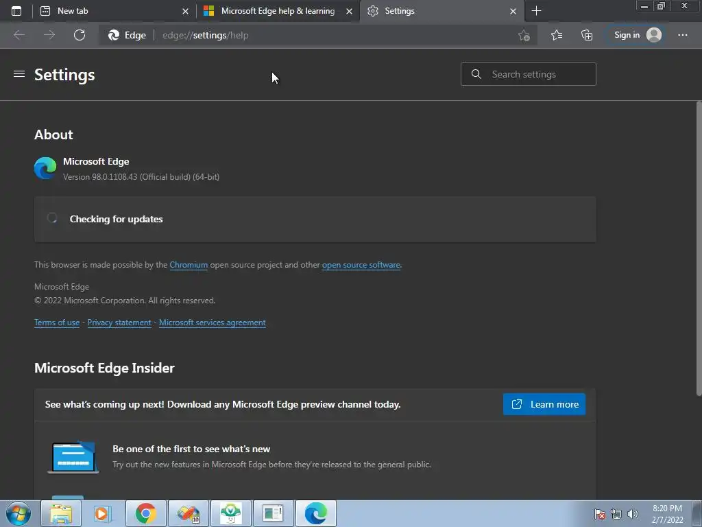Open Google Chrome from taskbar
Screen dimensions: 702x527
146,513
